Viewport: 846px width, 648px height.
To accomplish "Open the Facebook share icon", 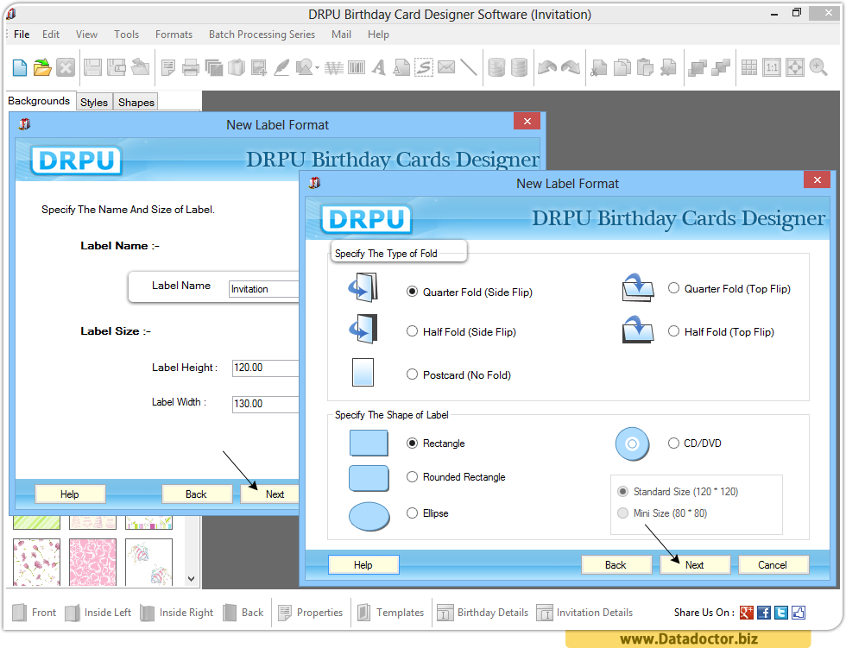I will [x=763, y=613].
